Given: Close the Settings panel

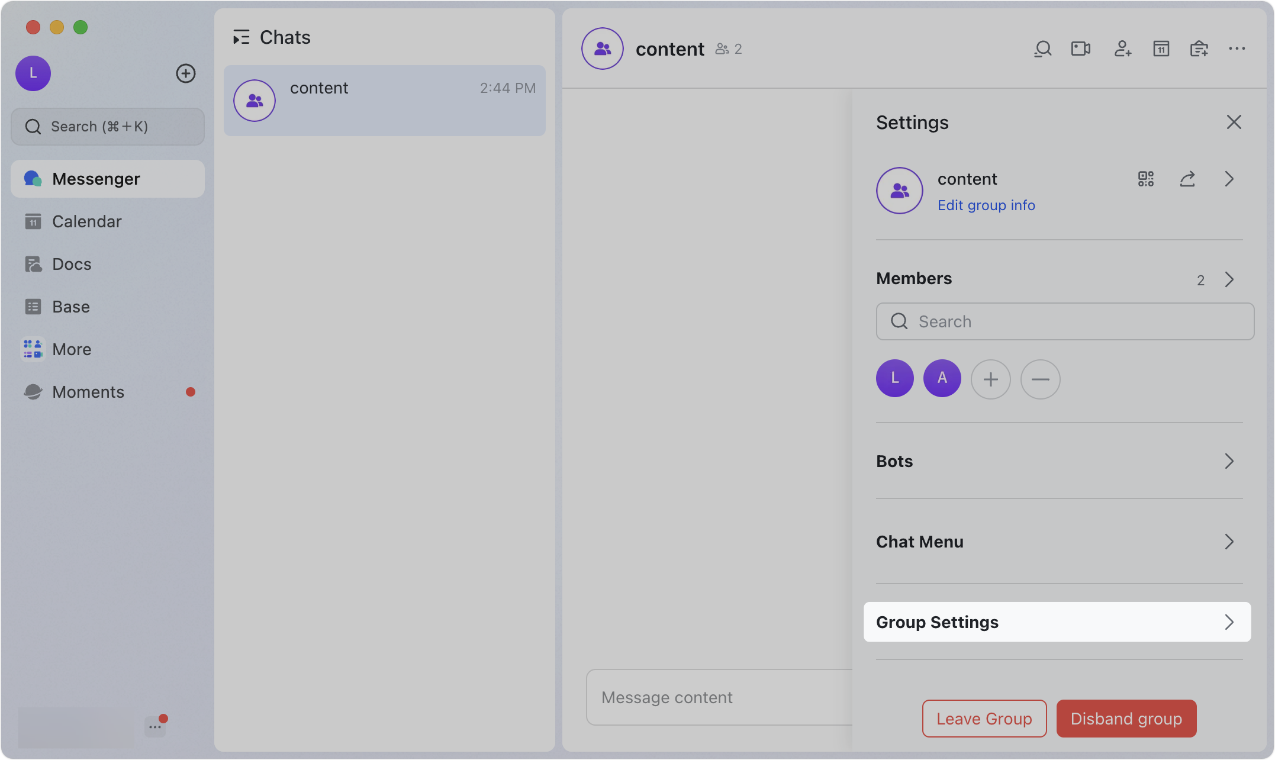Looking at the screenshot, I should coord(1234,122).
